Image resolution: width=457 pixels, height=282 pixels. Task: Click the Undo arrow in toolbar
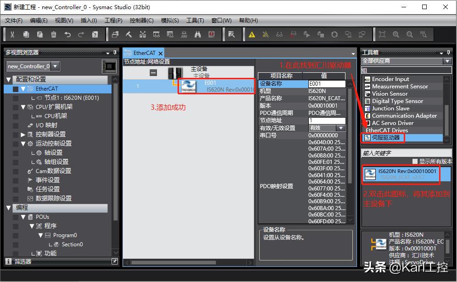[67, 34]
